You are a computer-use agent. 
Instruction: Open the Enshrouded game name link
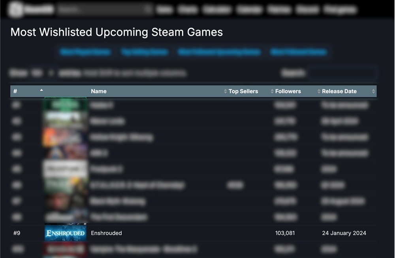106,233
